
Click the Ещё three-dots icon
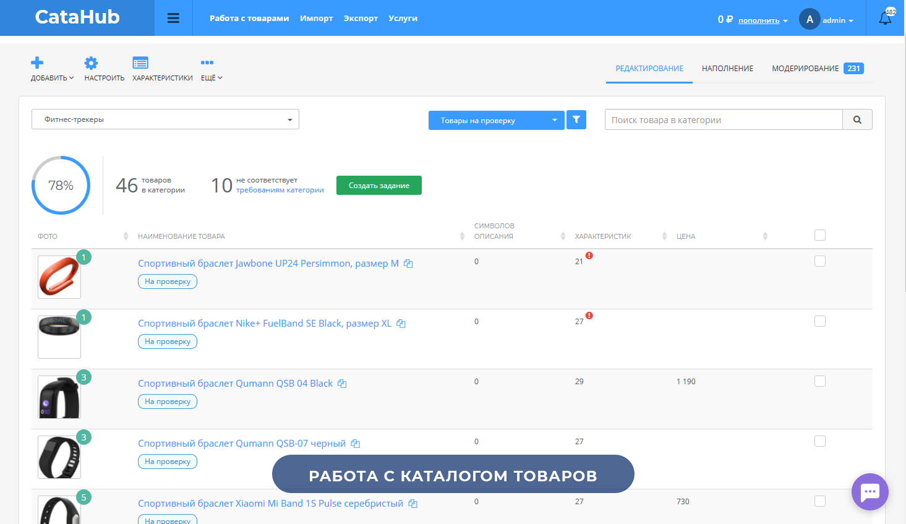pos(207,62)
